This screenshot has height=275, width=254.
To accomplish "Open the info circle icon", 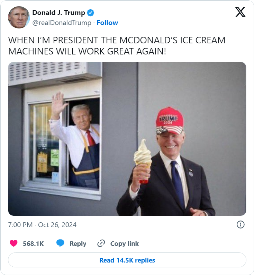I will click(x=241, y=224).
